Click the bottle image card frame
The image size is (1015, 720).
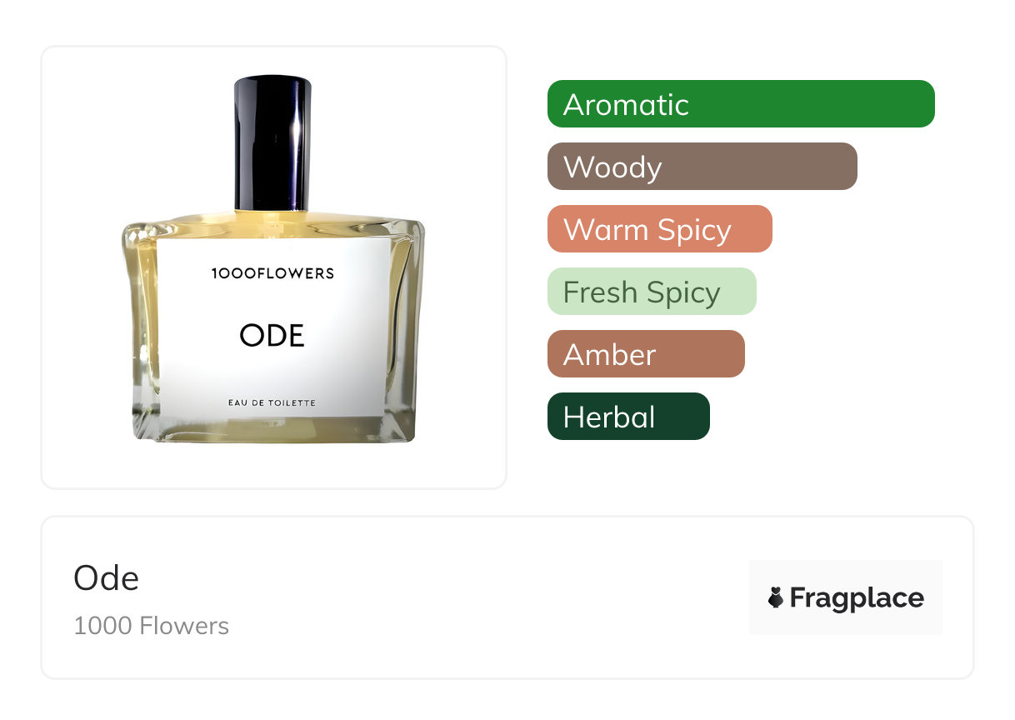pos(273,267)
